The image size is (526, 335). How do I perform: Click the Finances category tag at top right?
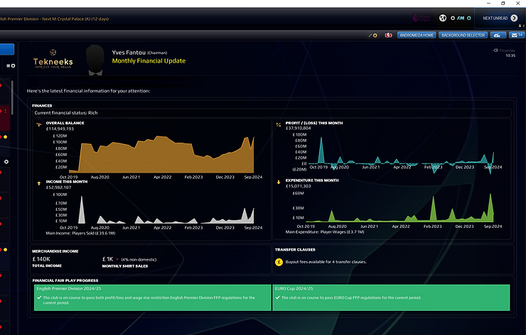tap(504, 50)
